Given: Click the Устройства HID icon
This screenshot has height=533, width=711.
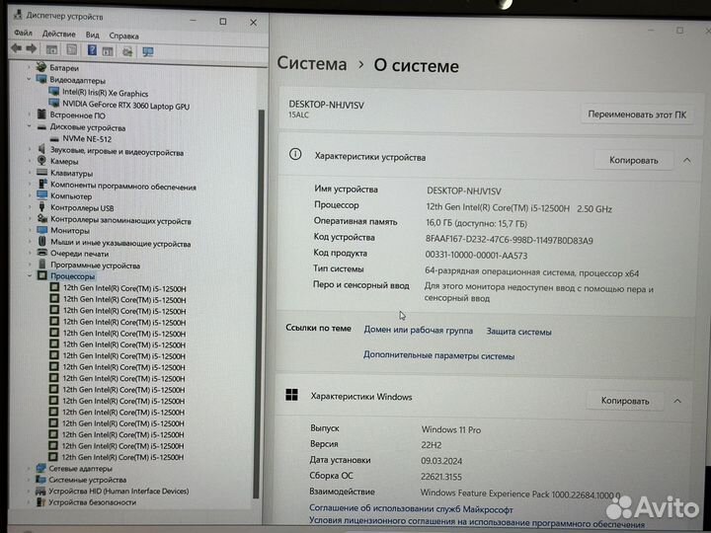Looking at the screenshot, I should pyautogui.click(x=40, y=491).
